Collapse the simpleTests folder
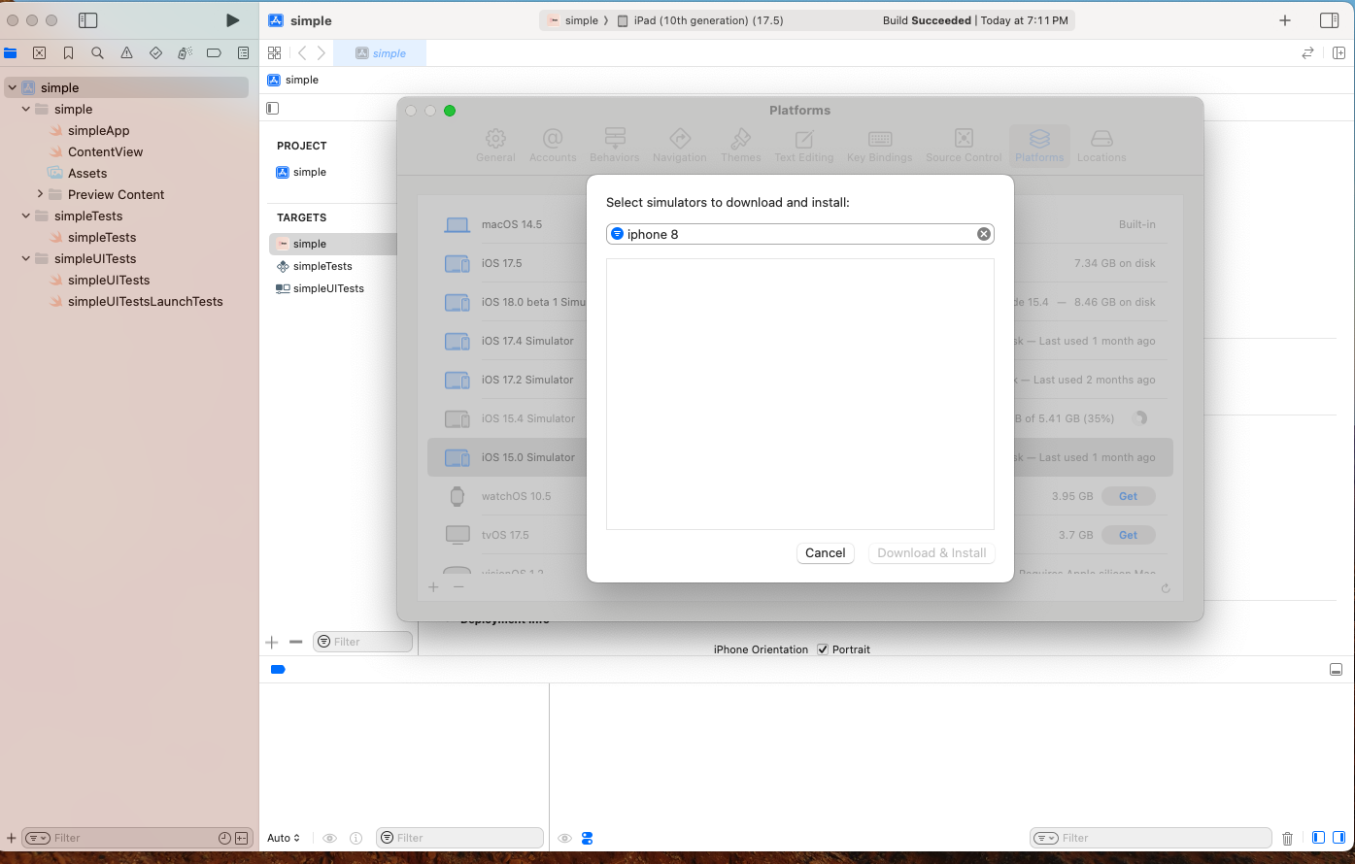Viewport: 1355px width, 864px height. click(26, 216)
